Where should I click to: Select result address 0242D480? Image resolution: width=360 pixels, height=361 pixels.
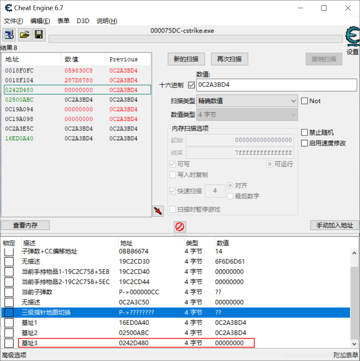tap(19, 90)
